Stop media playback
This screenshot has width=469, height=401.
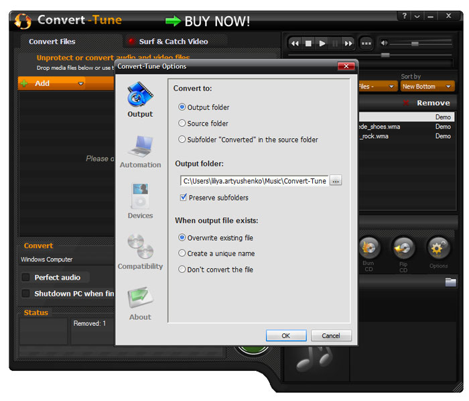(308, 44)
